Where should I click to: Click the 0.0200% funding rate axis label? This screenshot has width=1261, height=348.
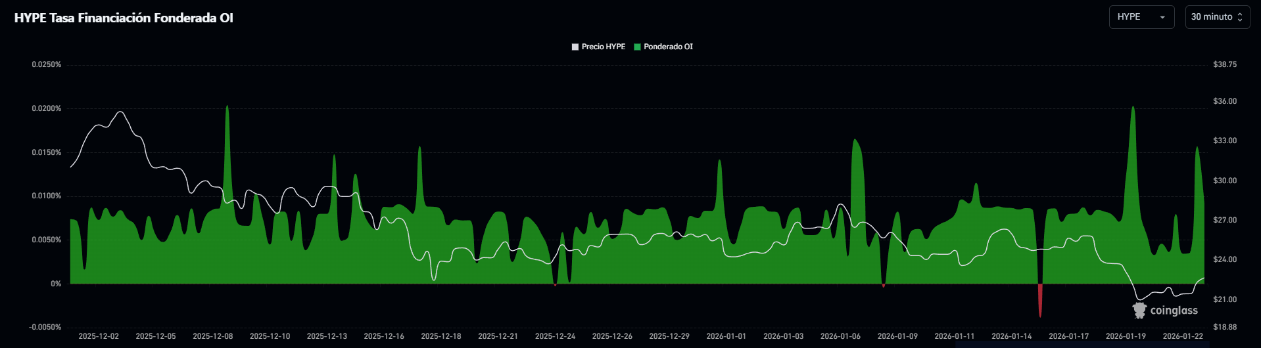[46, 108]
